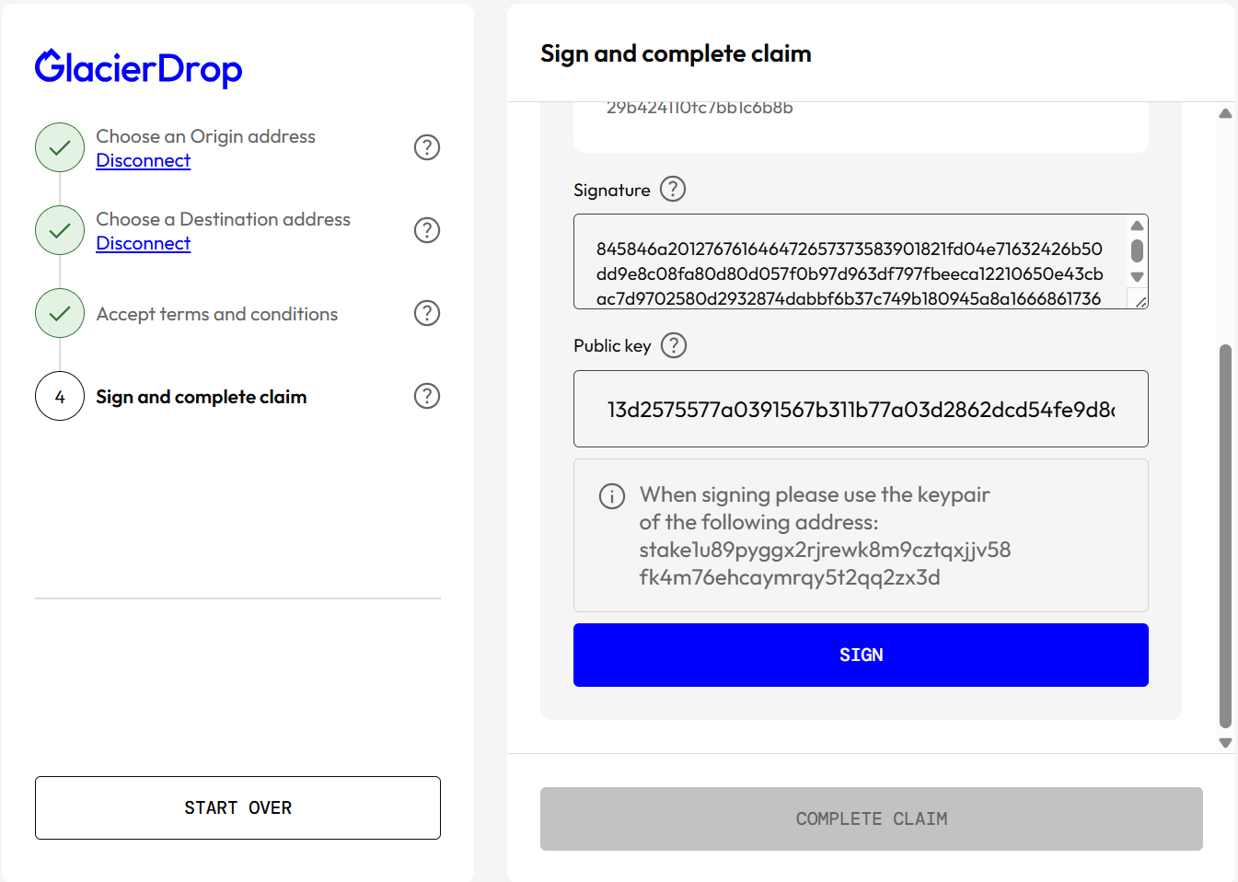Click the Signature textarea scroll-down arrow

coord(1138,276)
